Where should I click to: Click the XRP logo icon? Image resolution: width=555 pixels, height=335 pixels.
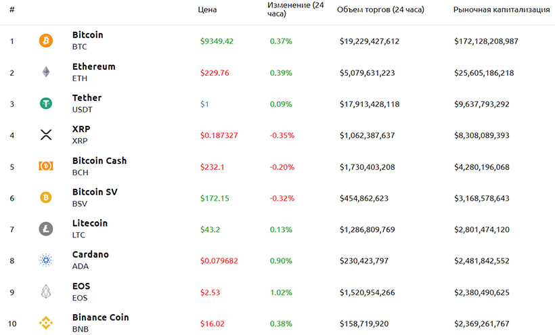(46, 135)
